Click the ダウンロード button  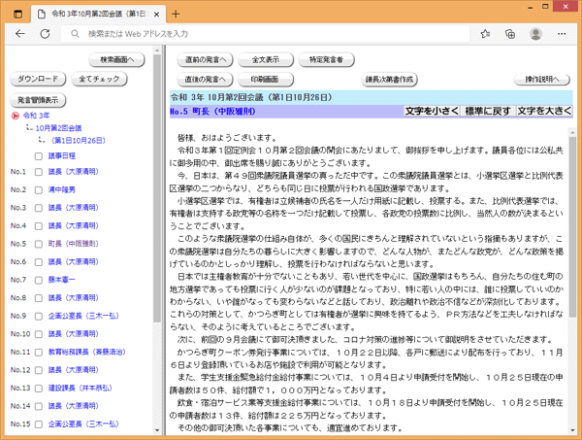pyautogui.click(x=38, y=79)
